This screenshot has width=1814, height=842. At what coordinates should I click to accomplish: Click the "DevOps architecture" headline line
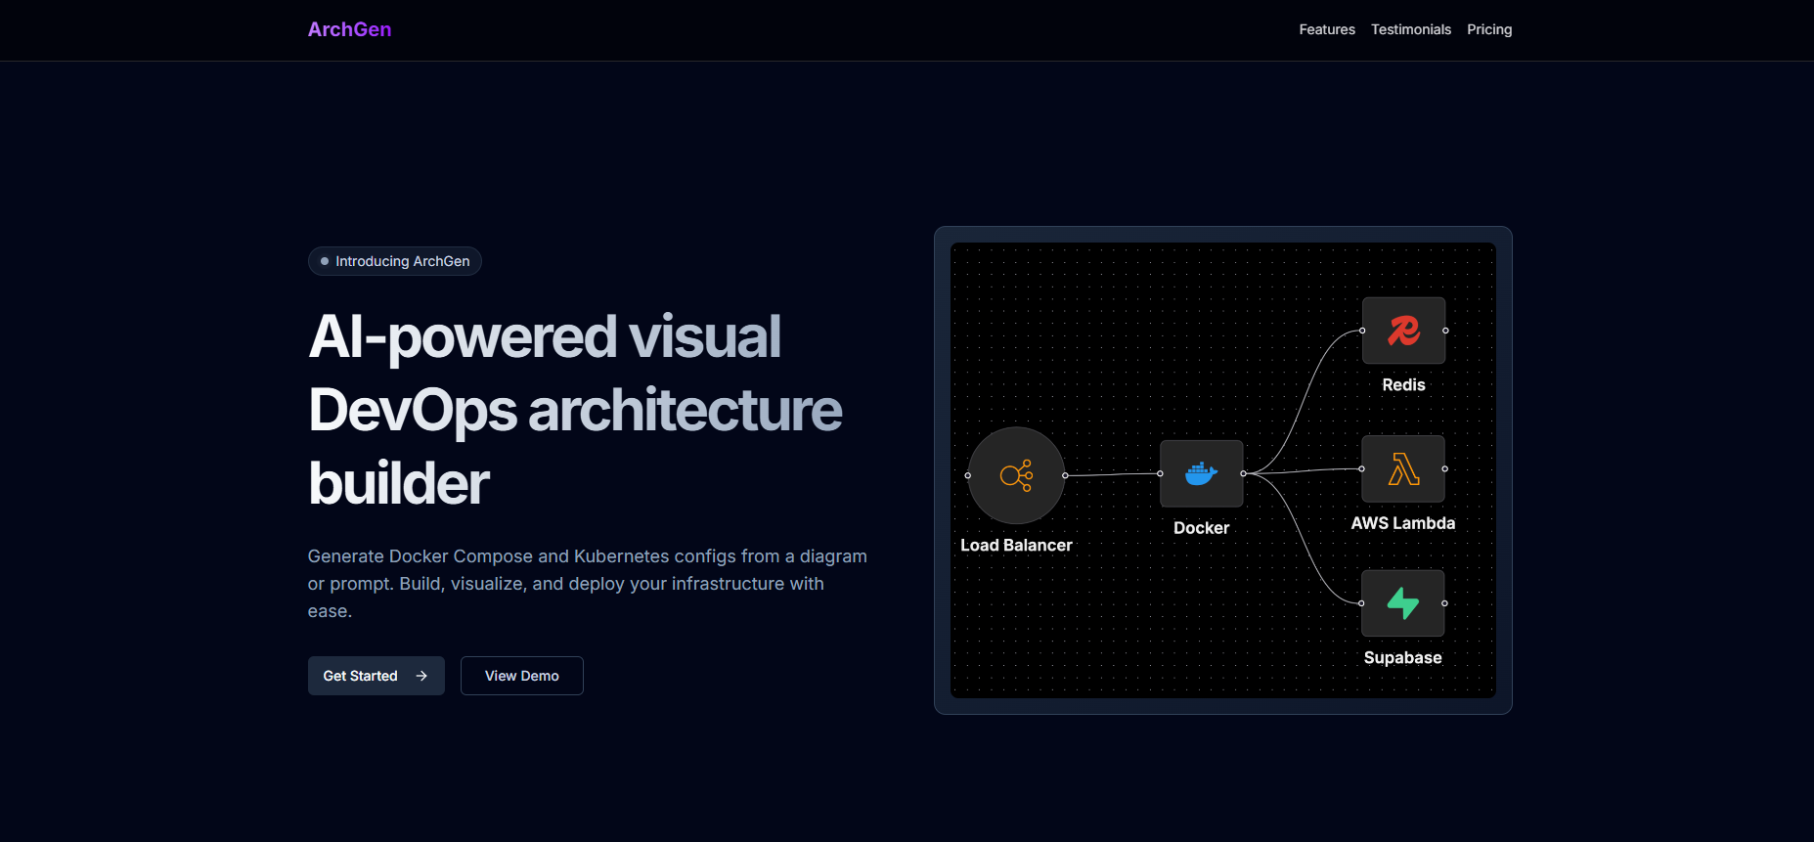click(575, 410)
